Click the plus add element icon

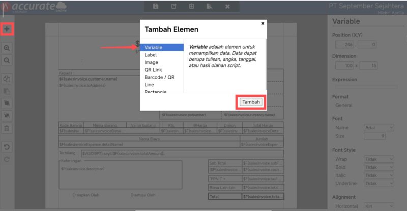click(7, 29)
